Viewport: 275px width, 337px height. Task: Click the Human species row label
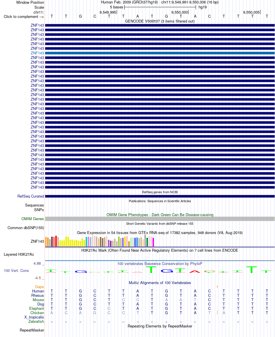(38, 291)
